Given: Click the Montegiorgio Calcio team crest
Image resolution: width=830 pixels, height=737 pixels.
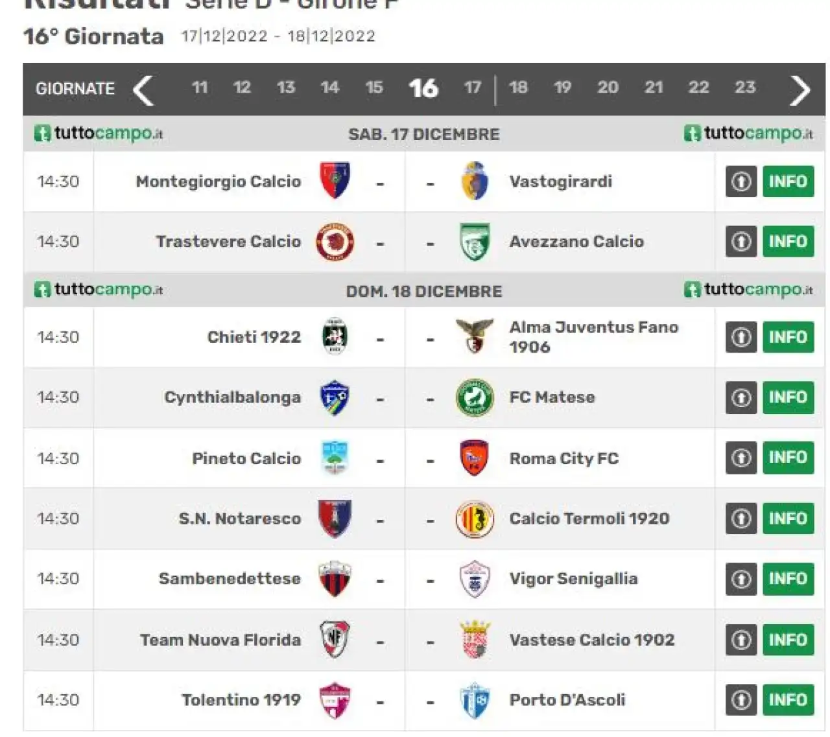Looking at the screenshot, I should [x=335, y=181].
